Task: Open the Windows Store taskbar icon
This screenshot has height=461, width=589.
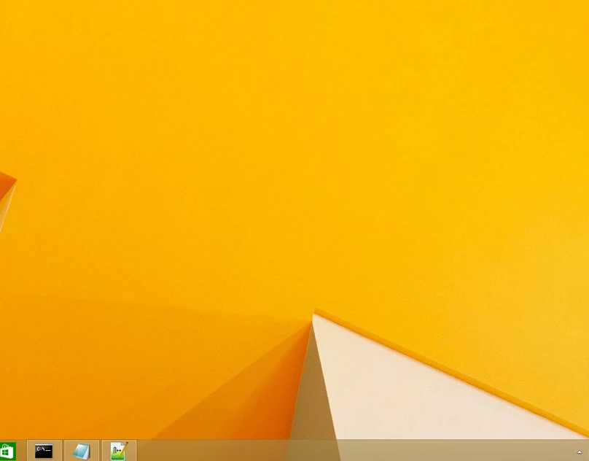Action: pyautogui.click(x=7, y=452)
